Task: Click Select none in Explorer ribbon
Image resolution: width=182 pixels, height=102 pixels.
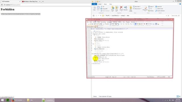Action: pos(159,9)
